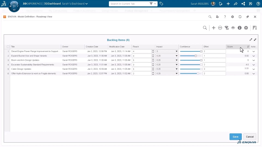Click the share arrow icon in top bar
262x147 pixels.
pyautogui.click(x=236, y=4)
